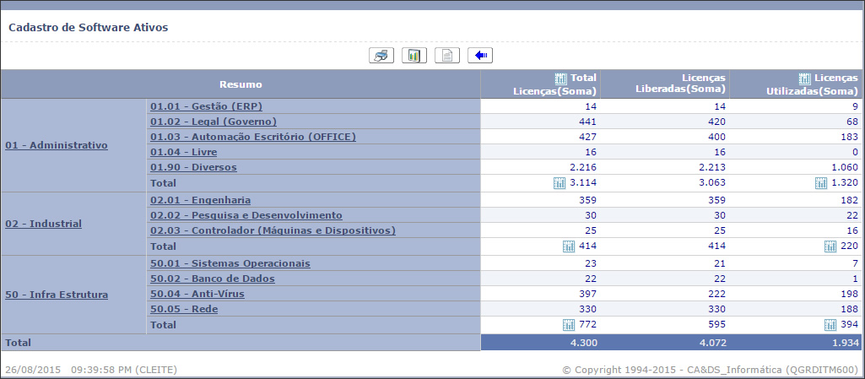Viewport: 865px width, 379px height.
Task: Select 02.02 - Pesquisa e Desenvolvimento link
Action: [x=246, y=215]
